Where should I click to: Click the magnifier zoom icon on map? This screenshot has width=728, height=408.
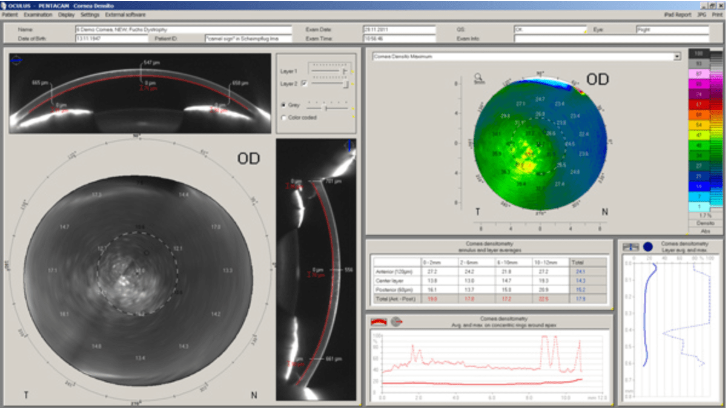tap(478, 78)
